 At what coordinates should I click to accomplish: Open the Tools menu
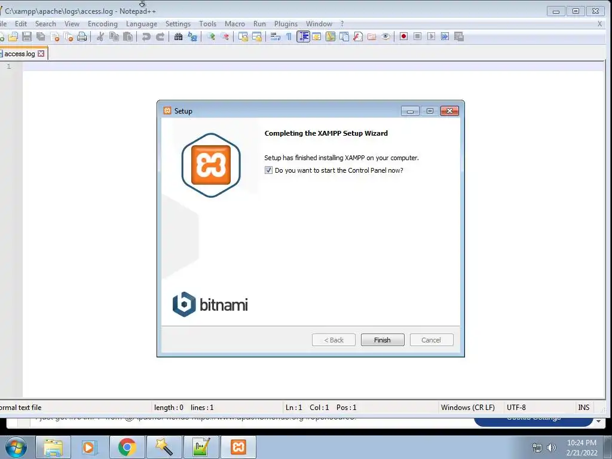[207, 24]
